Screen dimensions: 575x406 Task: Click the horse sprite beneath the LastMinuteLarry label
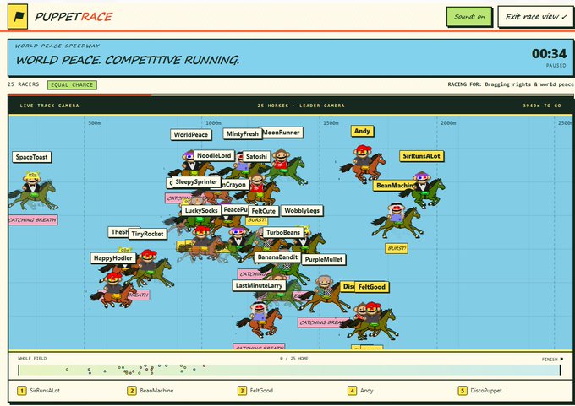click(260, 320)
